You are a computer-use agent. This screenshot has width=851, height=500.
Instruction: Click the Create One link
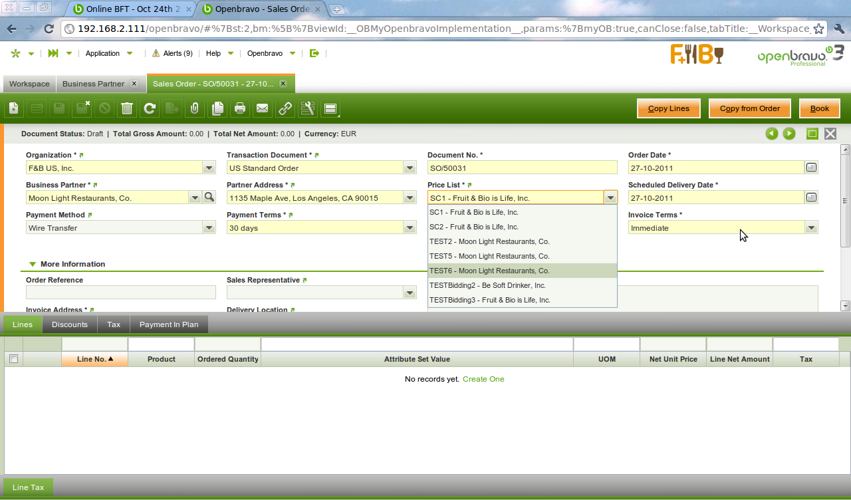tap(483, 379)
